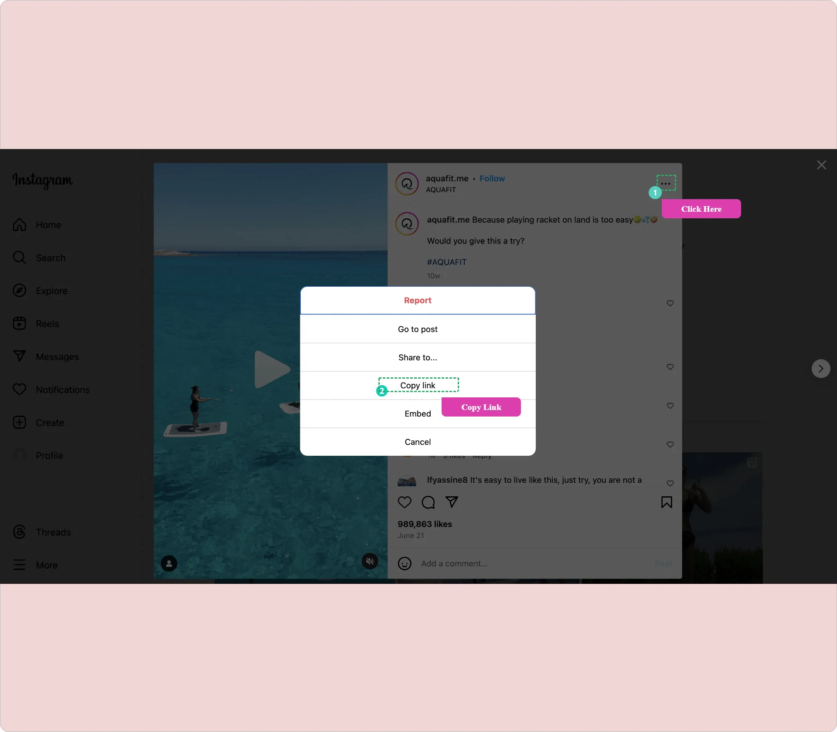The width and height of the screenshot is (837, 732).
Task: Click the three-dot options menu icon
Action: (x=666, y=183)
